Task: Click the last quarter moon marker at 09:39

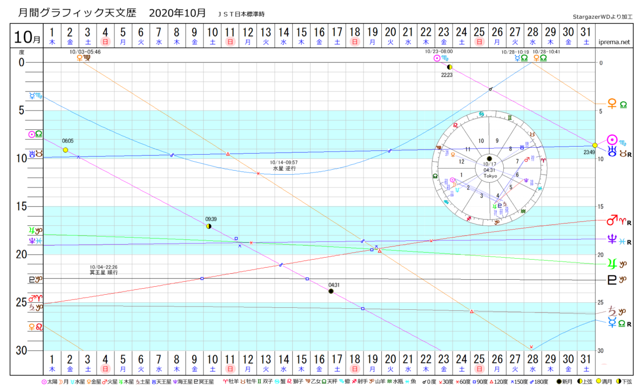Action: coord(209,226)
